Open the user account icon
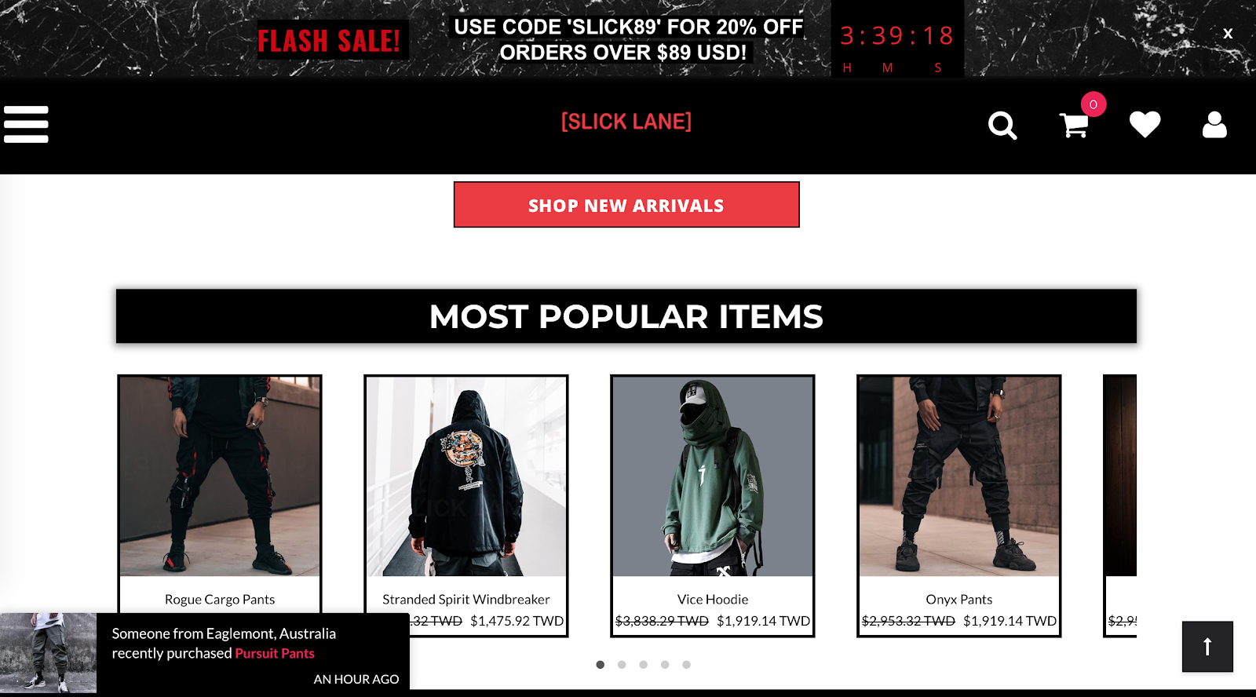The image size is (1256, 697). [1214, 125]
